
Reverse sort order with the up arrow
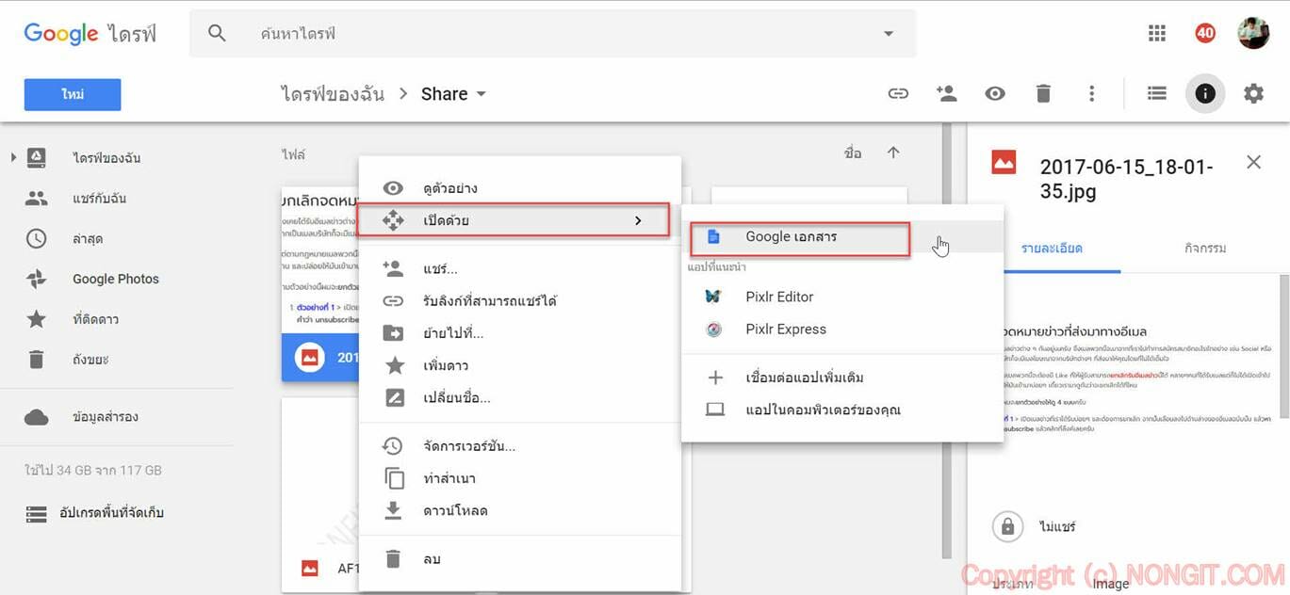click(893, 153)
